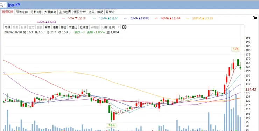
Task: Switch to the 籌碼K線 tab
Action: pos(7,12)
